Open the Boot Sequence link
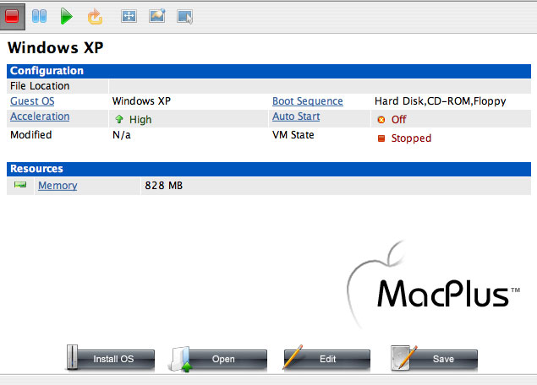The height and width of the screenshot is (385, 537). point(308,101)
